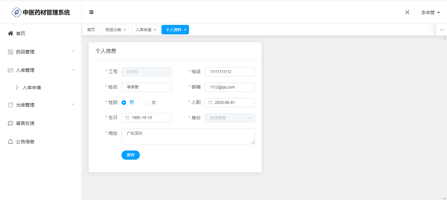This screenshot has height=200, width=447.
Task: Select the 女 gender radio button
Action: 146,103
